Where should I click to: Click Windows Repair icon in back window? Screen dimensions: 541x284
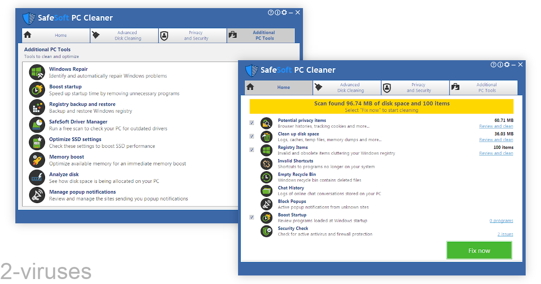click(x=37, y=72)
